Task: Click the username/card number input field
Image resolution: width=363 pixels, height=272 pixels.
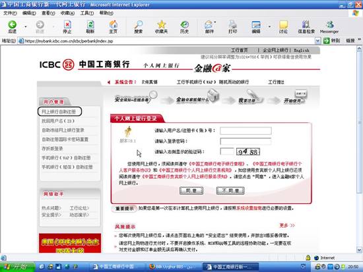Action: 246,131
